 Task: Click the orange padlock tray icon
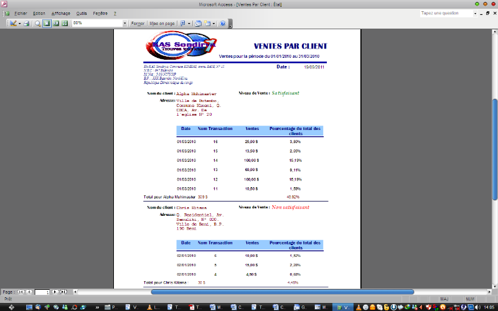coord(386,307)
